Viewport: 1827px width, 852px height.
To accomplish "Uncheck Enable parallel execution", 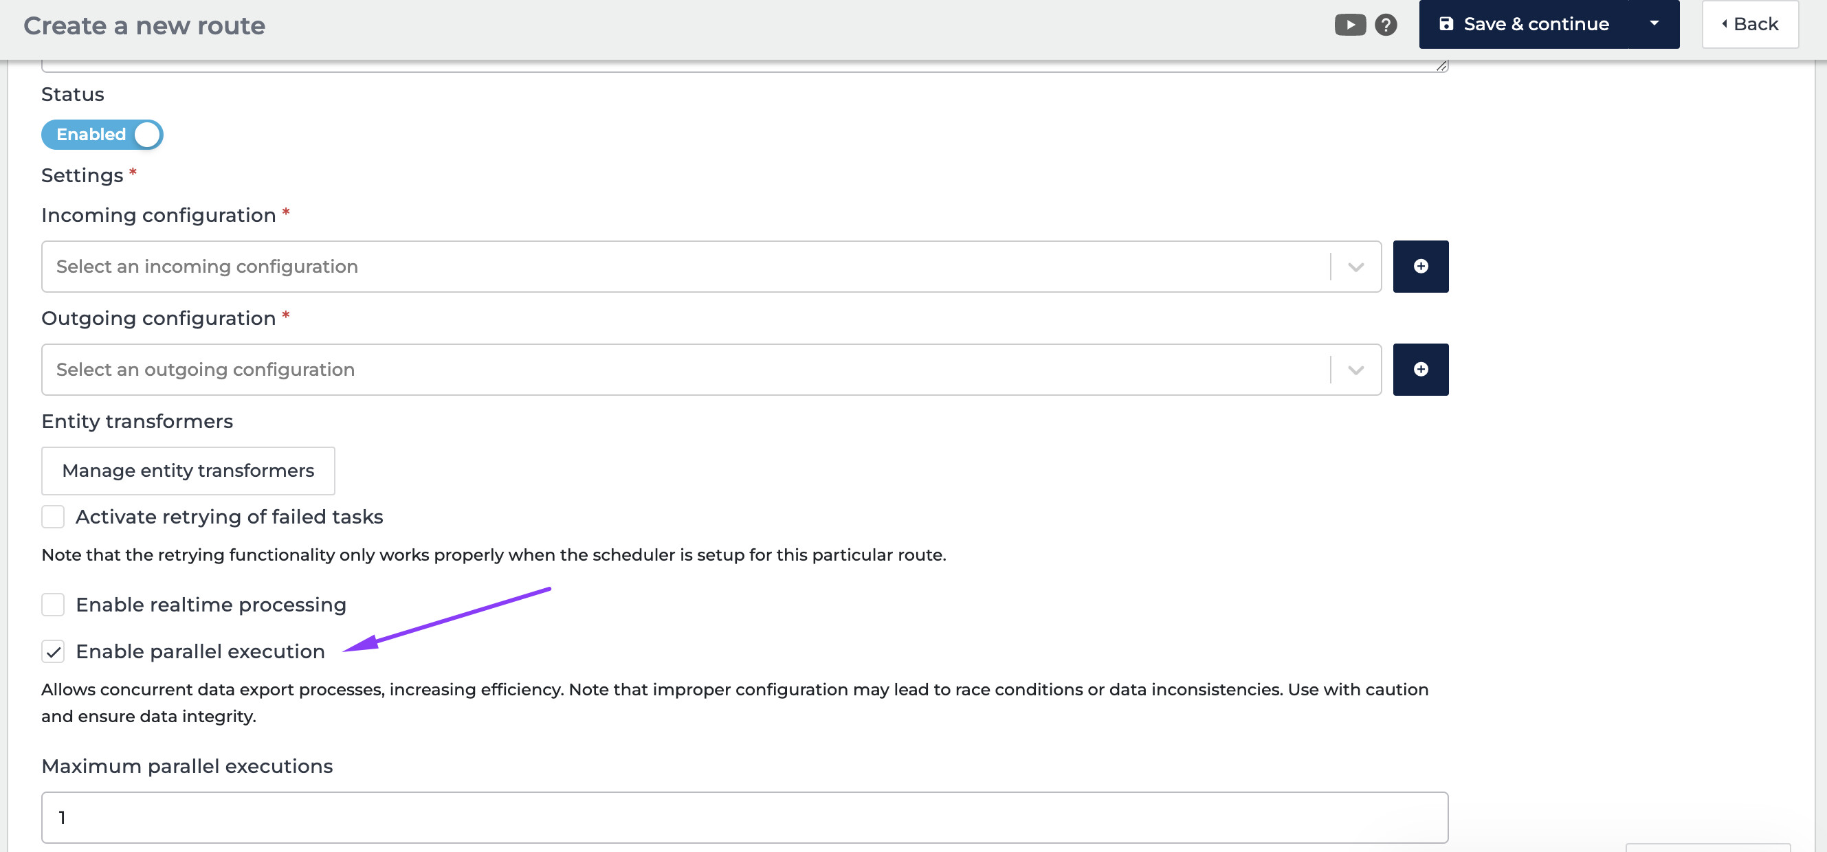I will [53, 651].
